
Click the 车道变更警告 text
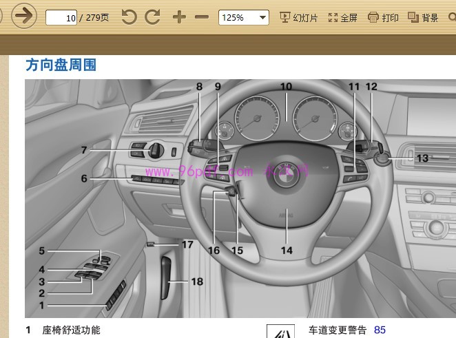coord(338,330)
